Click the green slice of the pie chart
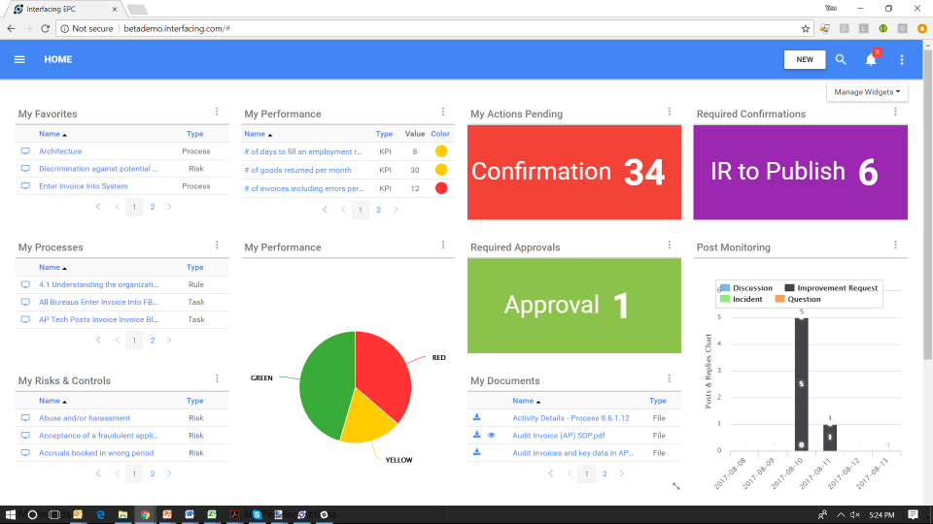933x524 pixels. (x=325, y=386)
